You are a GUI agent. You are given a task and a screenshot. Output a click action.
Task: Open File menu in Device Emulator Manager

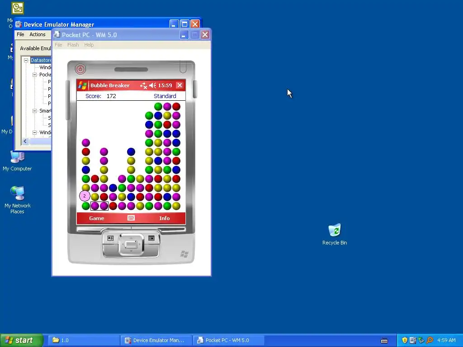point(20,34)
